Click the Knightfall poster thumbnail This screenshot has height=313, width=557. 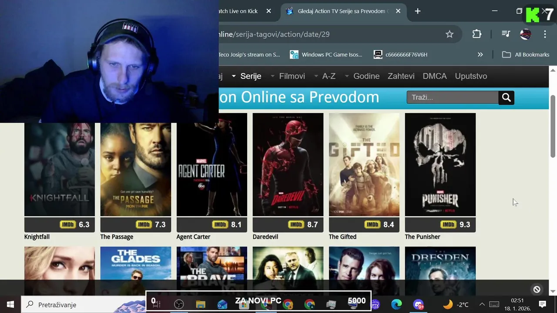(x=60, y=170)
